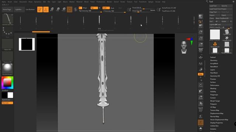Open the stroke type dots icon
Image resolution: width=236 pixels, height=132 pixels.
pos(7,32)
